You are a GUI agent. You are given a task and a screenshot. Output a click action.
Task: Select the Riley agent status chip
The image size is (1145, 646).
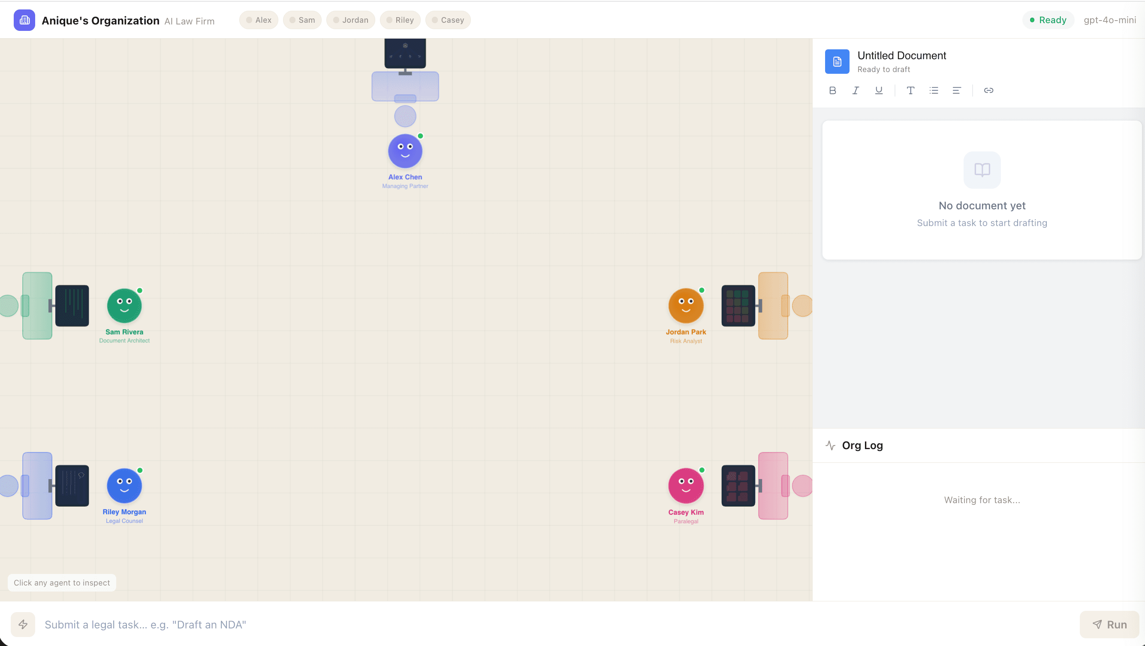(x=400, y=20)
